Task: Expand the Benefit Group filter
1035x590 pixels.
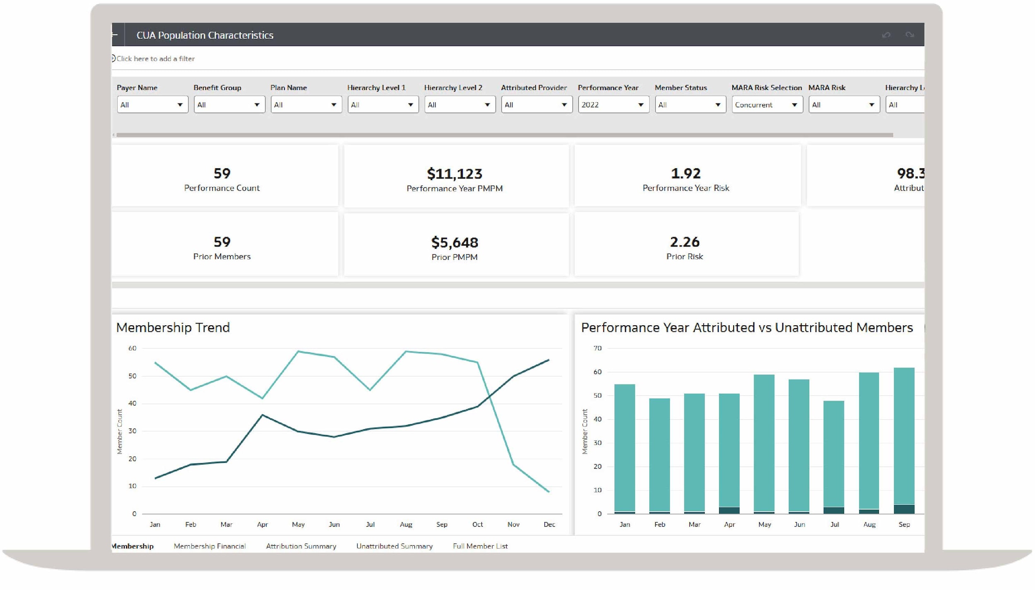Action: 229,105
